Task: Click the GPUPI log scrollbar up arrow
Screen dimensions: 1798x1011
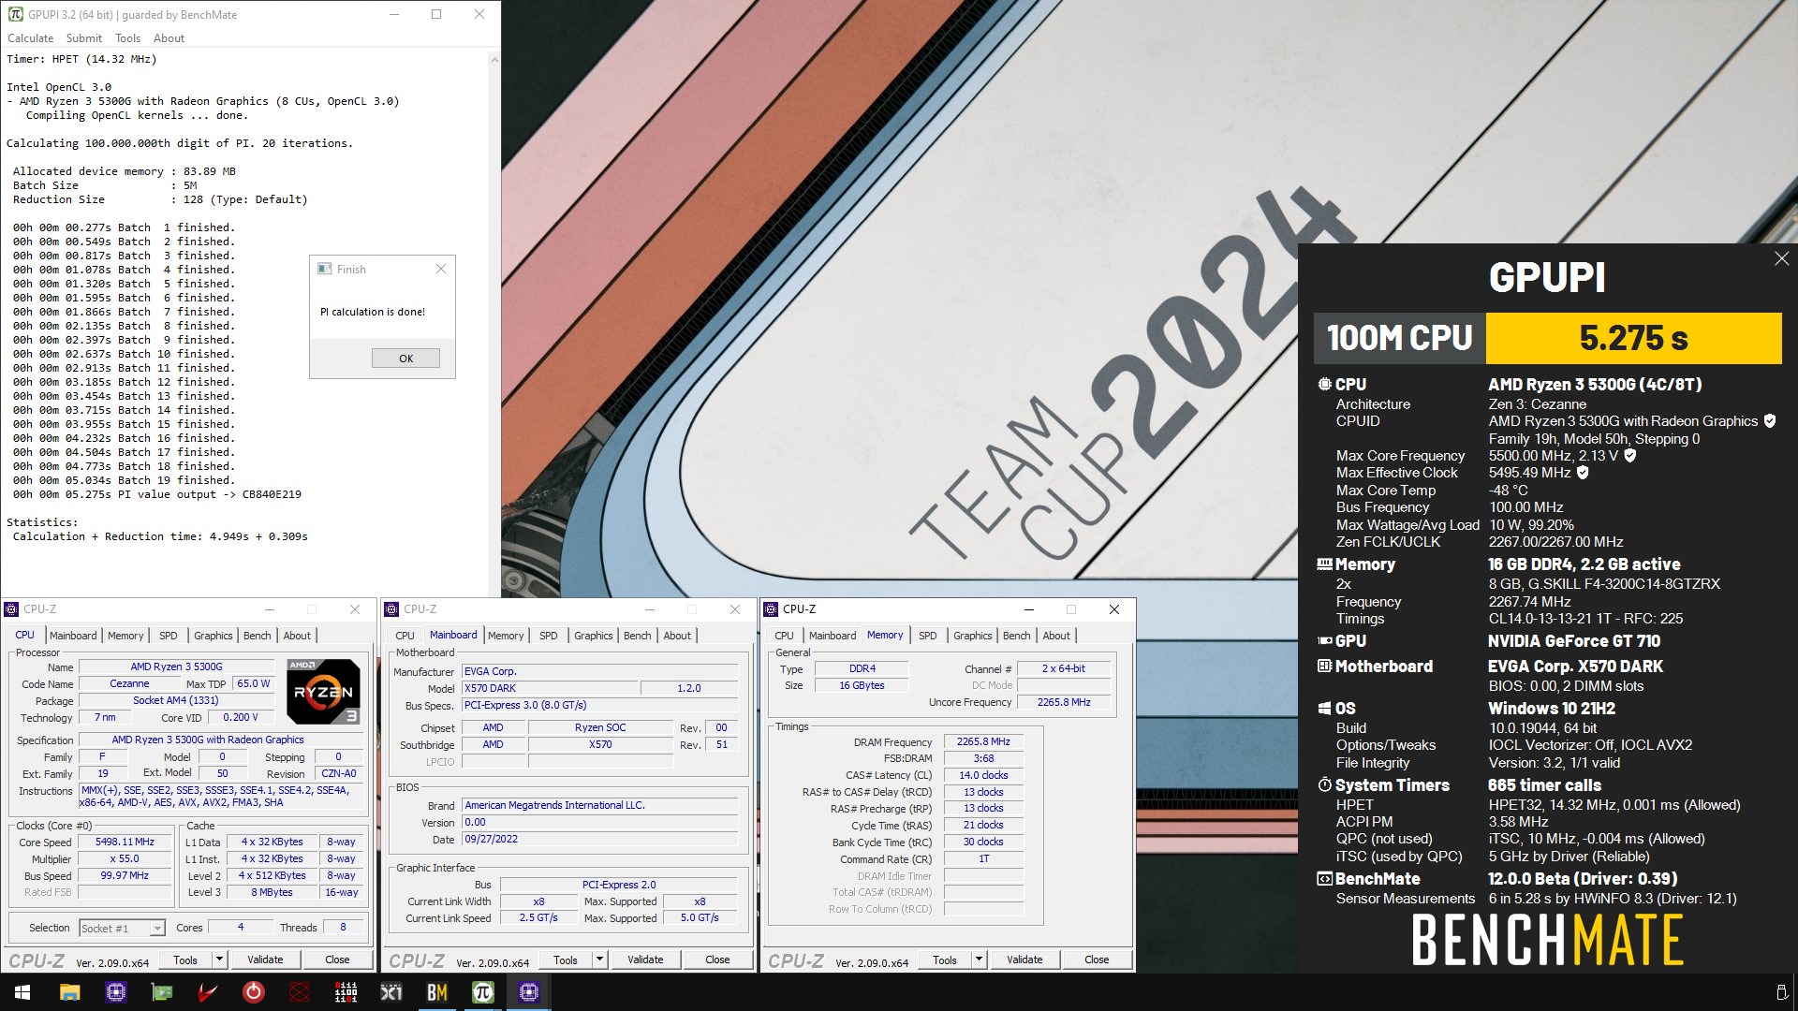Action: pyautogui.click(x=494, y=60)
